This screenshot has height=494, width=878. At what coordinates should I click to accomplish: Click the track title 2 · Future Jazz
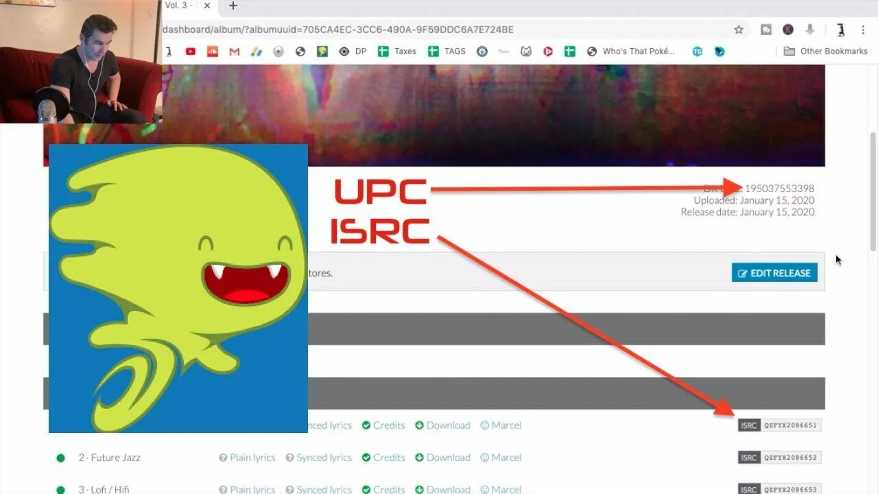[x=109, y=458]
